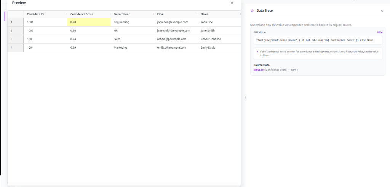The height and width of the screenshot is (187, 390).
Task: Click the panel divider handle
Action: 246,98
